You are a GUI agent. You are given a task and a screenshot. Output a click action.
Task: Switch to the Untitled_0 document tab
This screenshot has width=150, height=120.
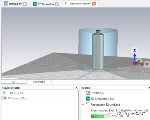pos(15,4)
